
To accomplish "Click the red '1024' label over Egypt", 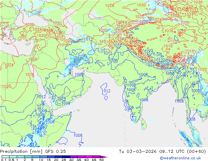I will coord(9,65).
